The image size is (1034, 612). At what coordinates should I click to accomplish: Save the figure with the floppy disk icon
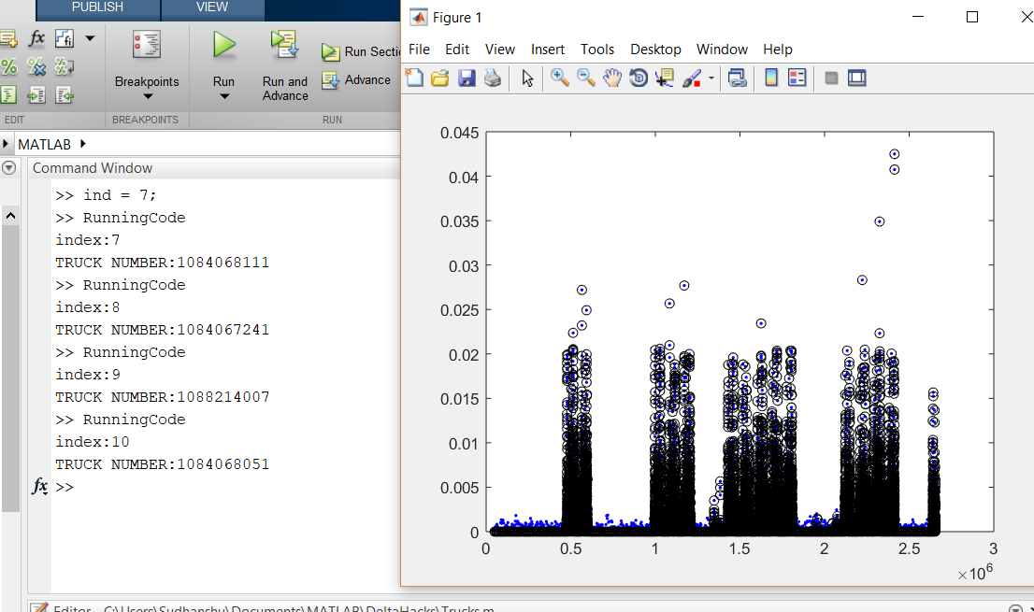tap(467, 78)
